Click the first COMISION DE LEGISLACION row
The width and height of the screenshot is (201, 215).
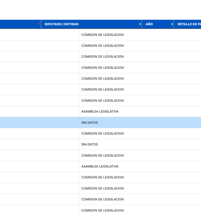(x=100, y=35)
